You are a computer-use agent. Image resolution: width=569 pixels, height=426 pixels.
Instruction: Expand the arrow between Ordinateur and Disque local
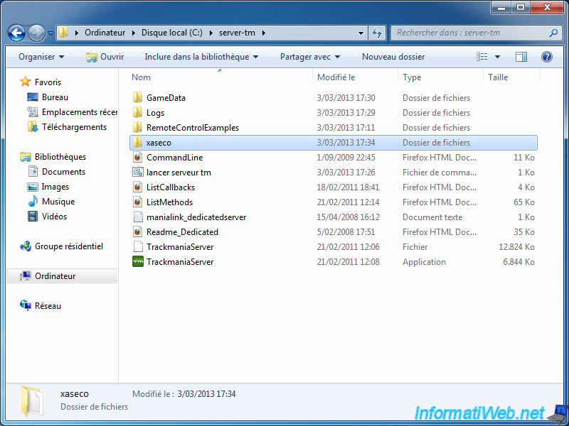coord(134,33)
